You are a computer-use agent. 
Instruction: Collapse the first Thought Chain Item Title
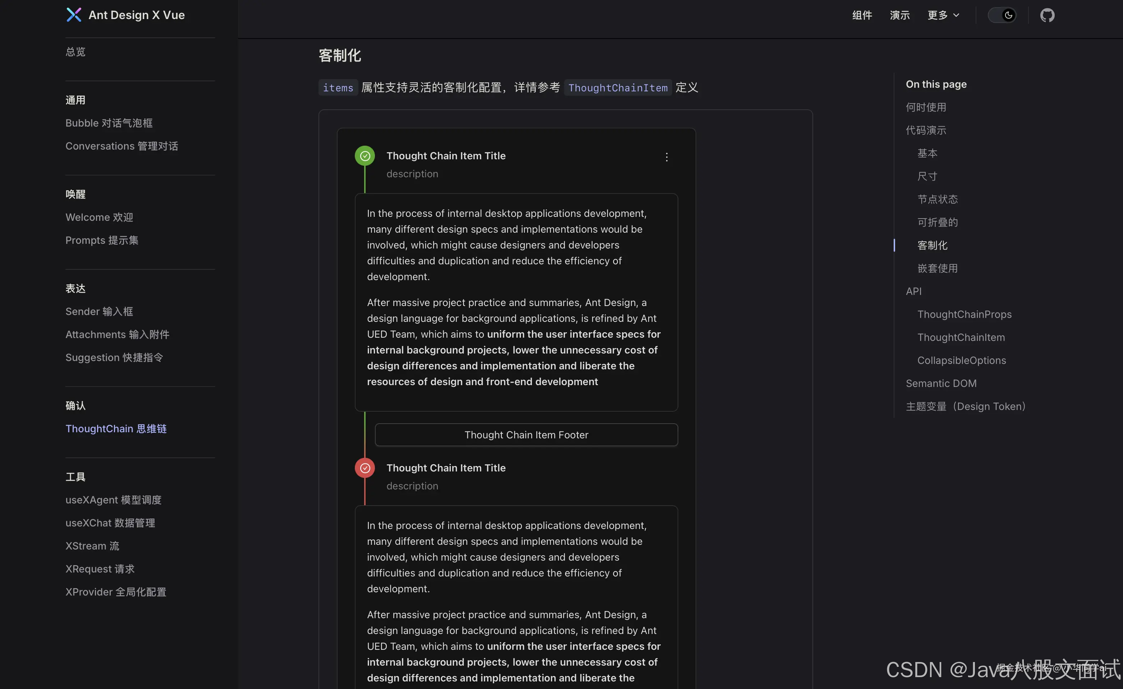446,156
